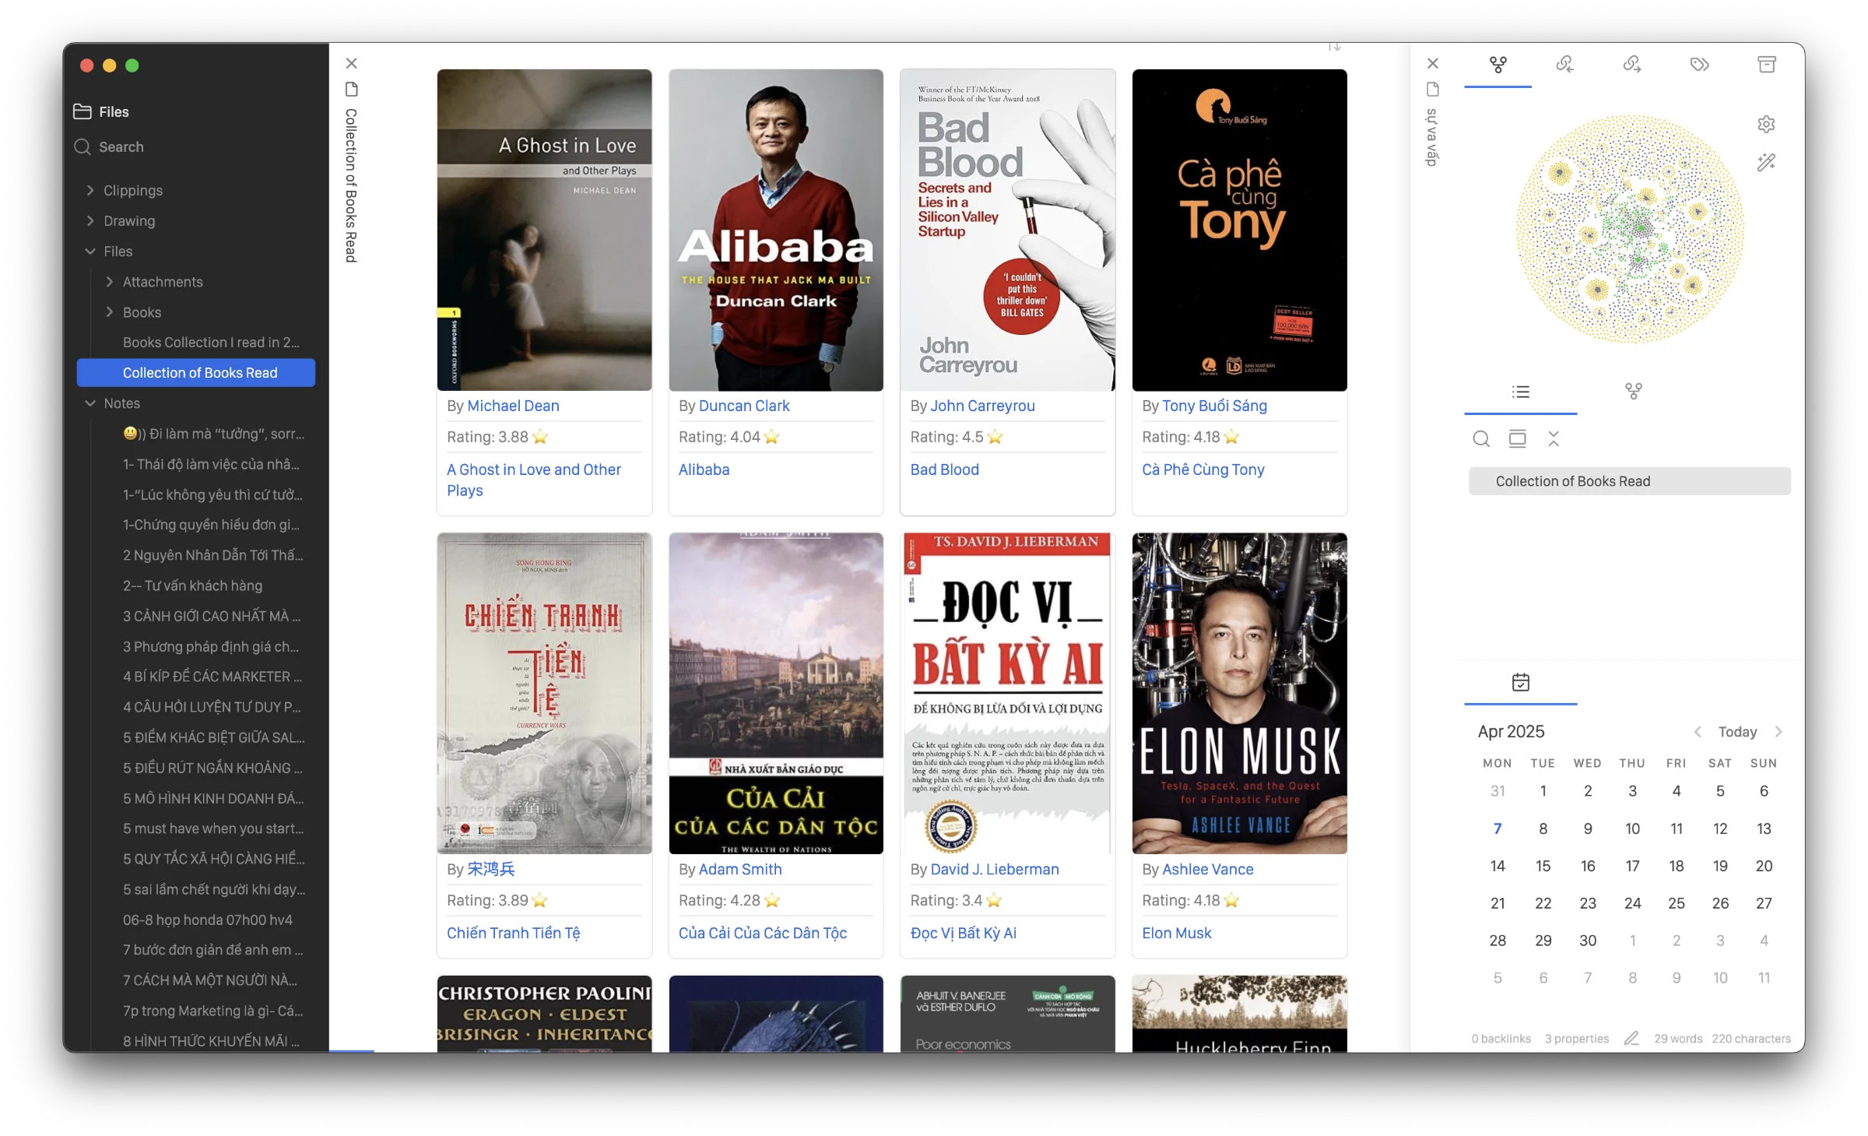Click the outline search magnifier icon
Screen dimensions: 1868x1136
[x=1481, y=439]
